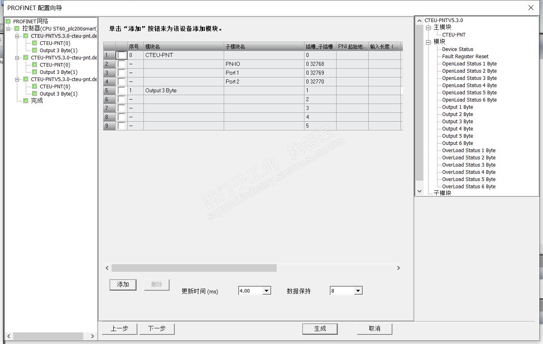Image resolution: width=543 pixels, height=344 pixels.
Task: Click the green icon beside 控制器 node
Action: (17, 28)
